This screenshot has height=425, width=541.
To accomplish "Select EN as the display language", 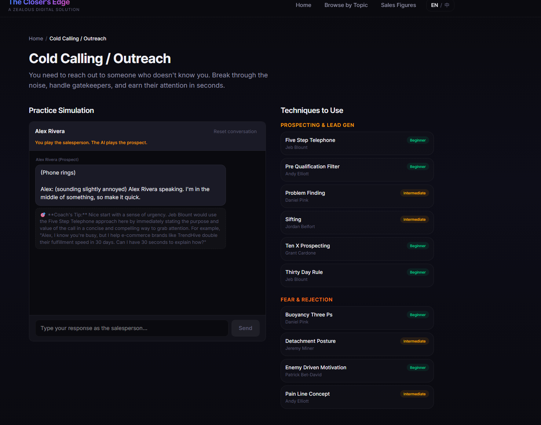I will [x=434, y=5].
